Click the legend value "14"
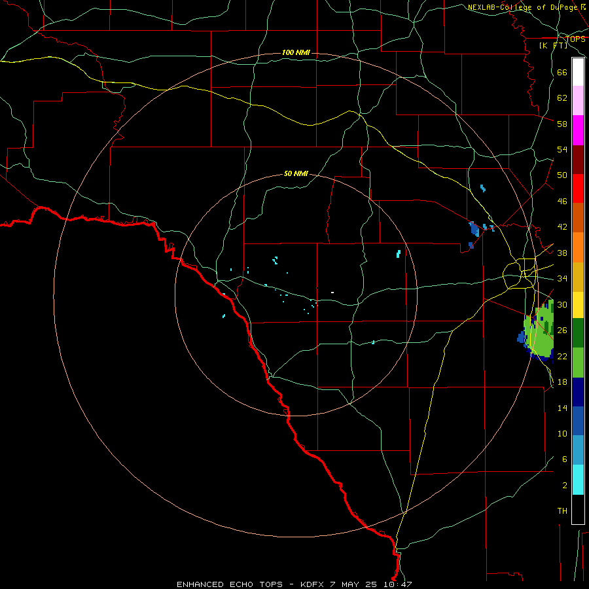 (x=562, y=408)
